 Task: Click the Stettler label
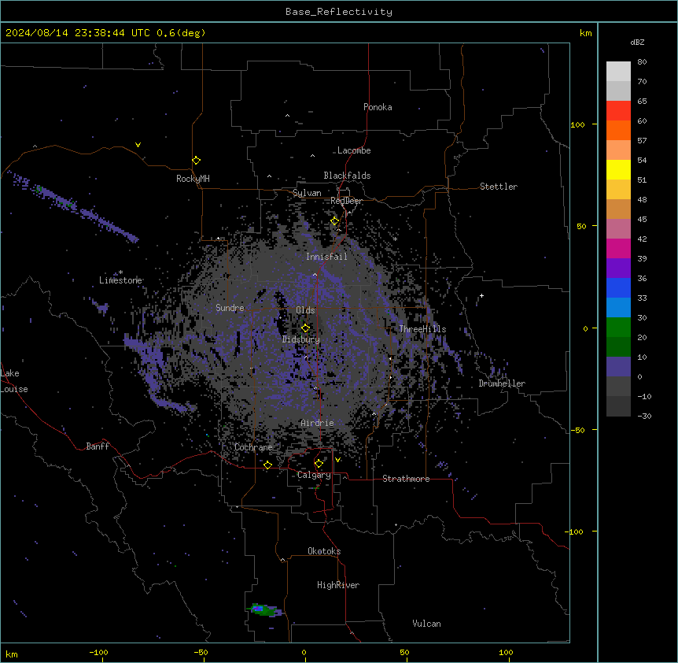pyautogui.click(x=499, y=187)
